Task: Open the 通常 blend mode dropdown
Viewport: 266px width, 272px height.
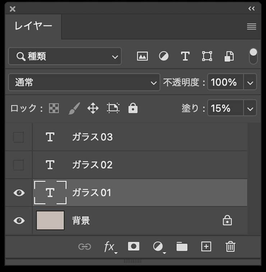Action: point(84,83)
